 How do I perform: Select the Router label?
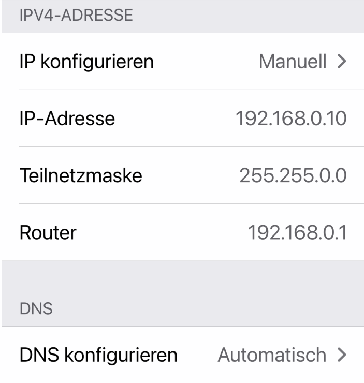coord(48,232)
